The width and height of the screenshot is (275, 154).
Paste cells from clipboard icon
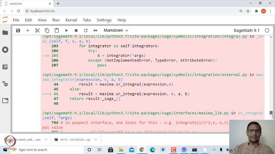(56, 30)
